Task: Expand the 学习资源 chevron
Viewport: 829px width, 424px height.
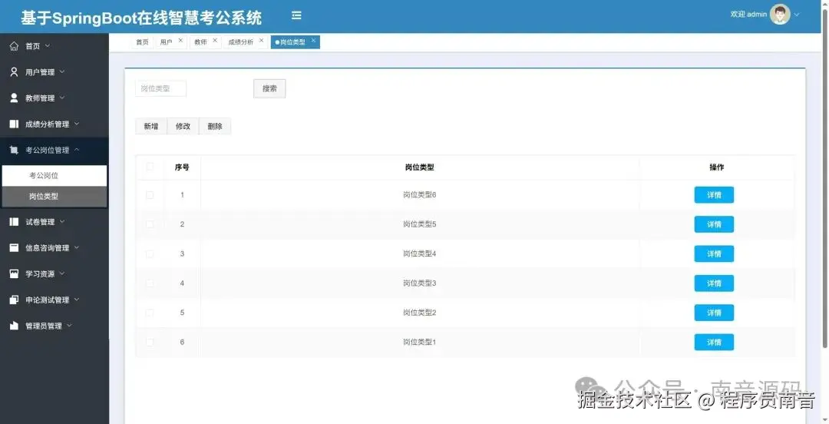Action: point(62,273)
